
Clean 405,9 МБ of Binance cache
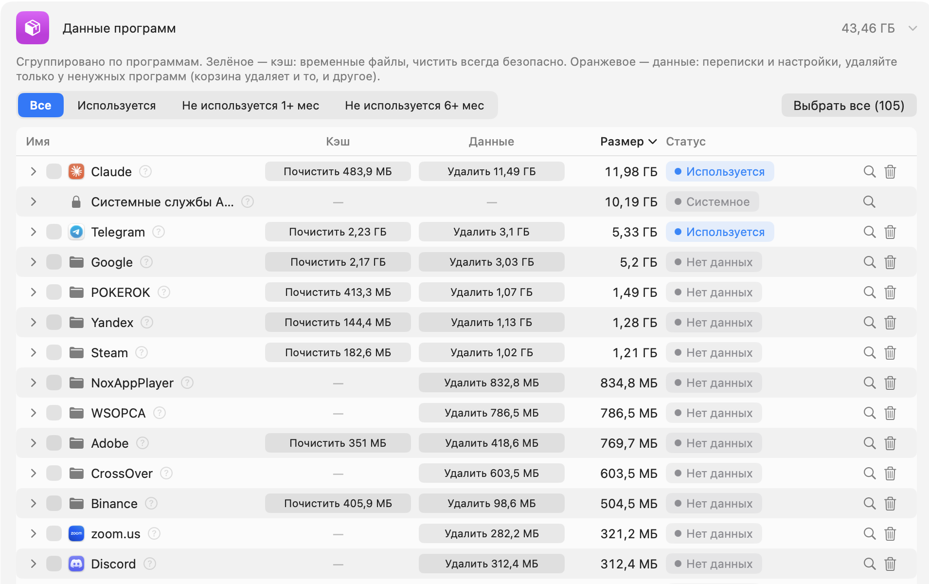[338, 503]
